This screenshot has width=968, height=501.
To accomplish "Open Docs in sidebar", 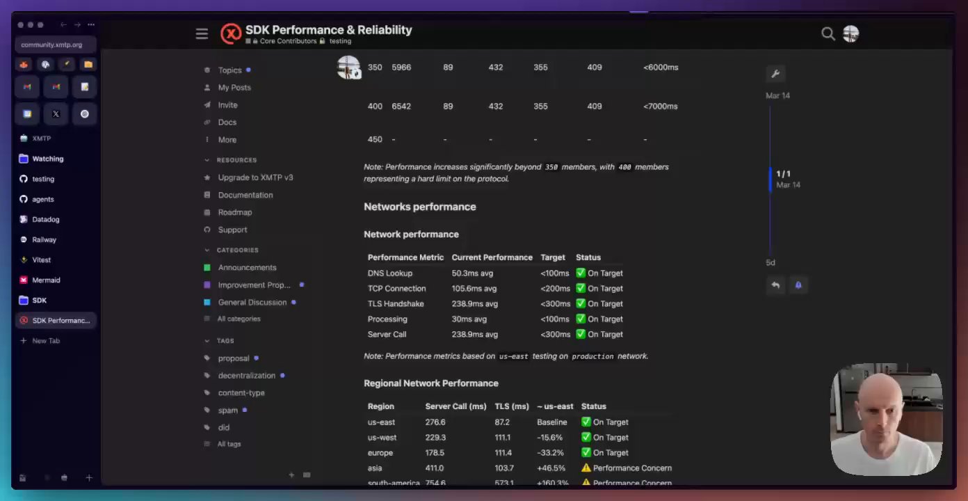I will pyautogui.click(x=227, y=122).
